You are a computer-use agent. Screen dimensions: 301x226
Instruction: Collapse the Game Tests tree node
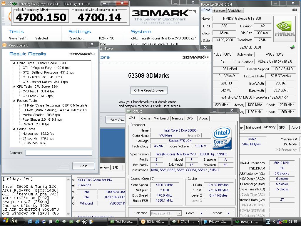point(14,63)
